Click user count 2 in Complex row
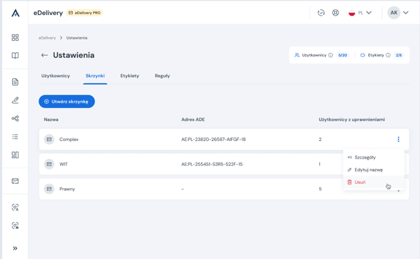Screen dimensions: 420x259 [x=320, y=140]
